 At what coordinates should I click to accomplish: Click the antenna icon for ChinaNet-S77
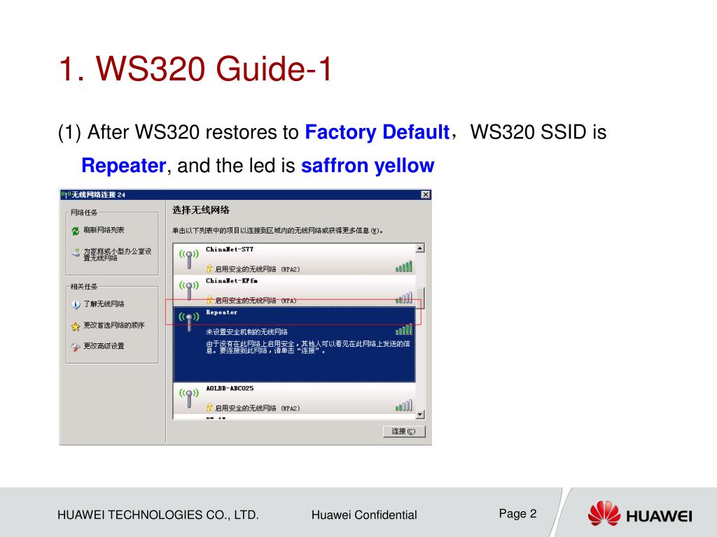[x=189, y=259]
